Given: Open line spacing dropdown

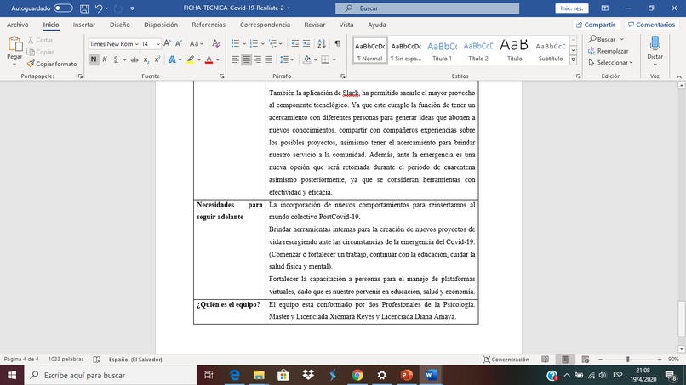Looking at the screenshot, I should point(292,59).
